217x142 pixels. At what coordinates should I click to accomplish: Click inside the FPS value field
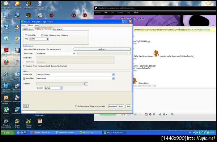pyautogui.click(x=38, y=39)
